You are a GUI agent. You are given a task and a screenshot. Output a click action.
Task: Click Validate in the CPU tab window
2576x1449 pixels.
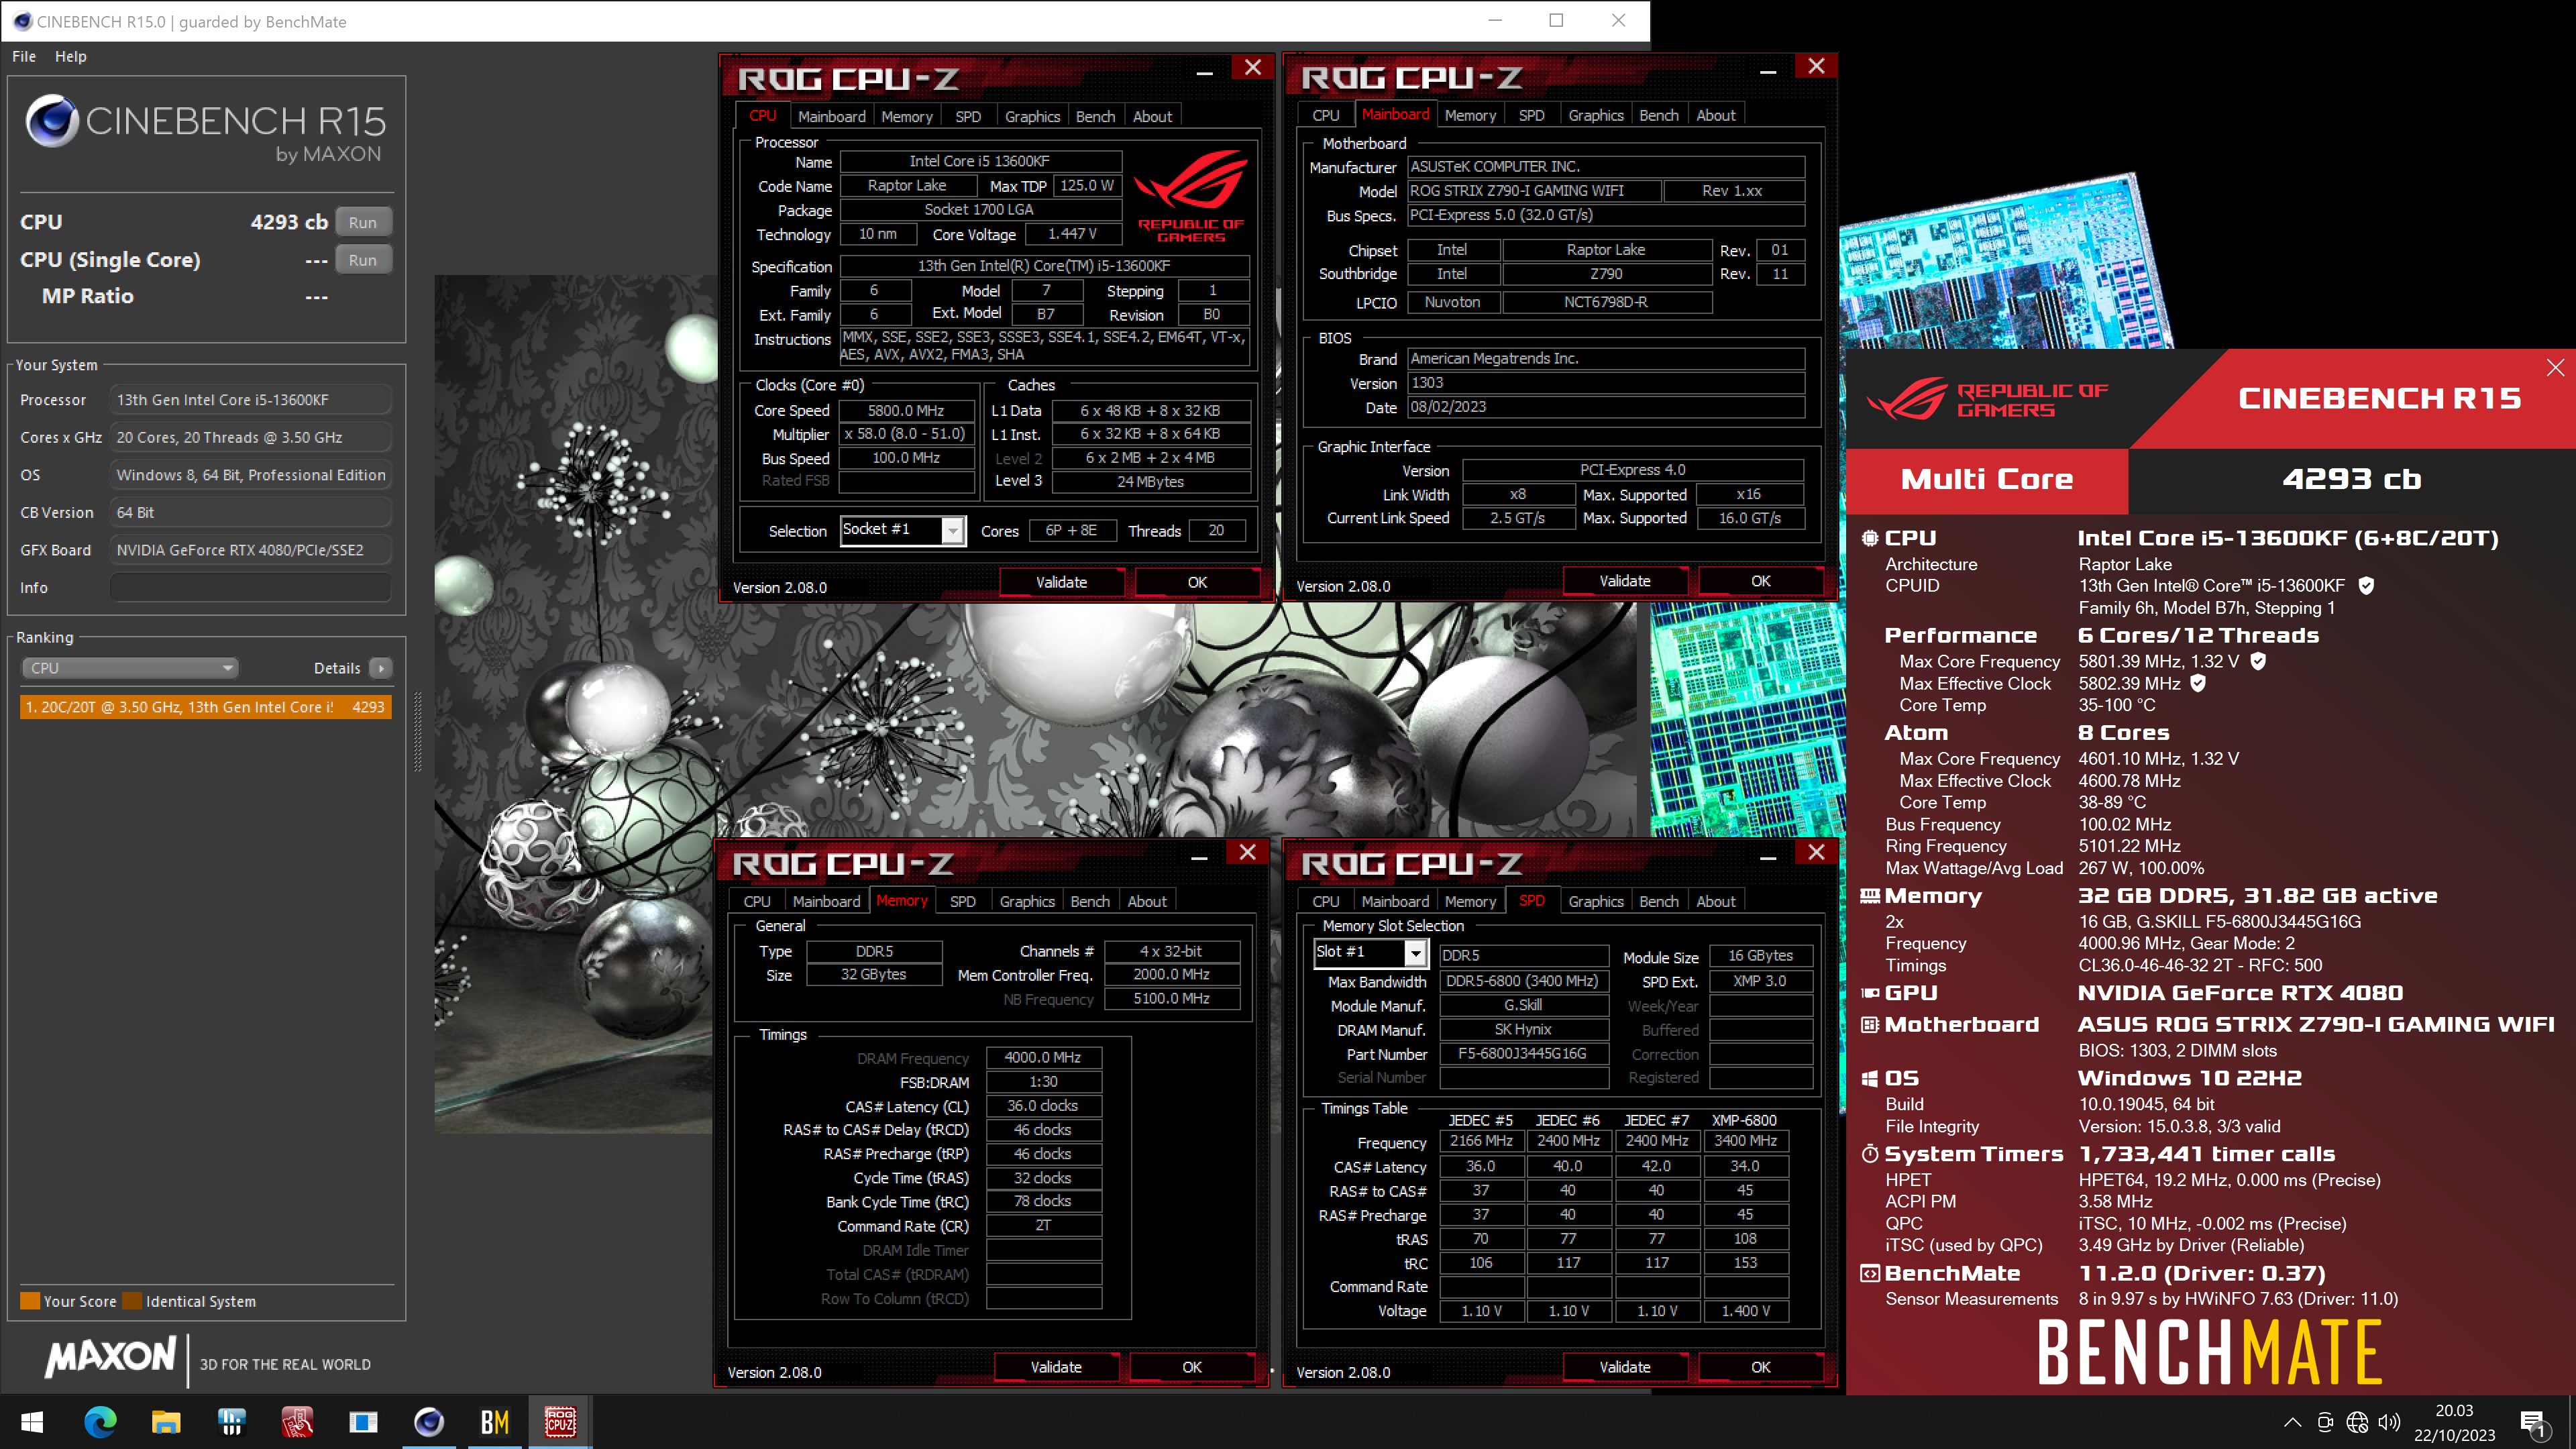(1061, 582)
